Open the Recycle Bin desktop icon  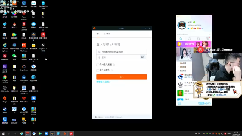click(5, 36)
